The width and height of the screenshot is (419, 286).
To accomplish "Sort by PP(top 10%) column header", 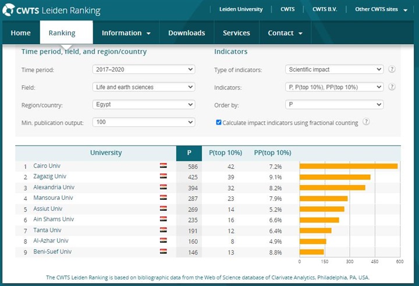I will click(272, 153).
